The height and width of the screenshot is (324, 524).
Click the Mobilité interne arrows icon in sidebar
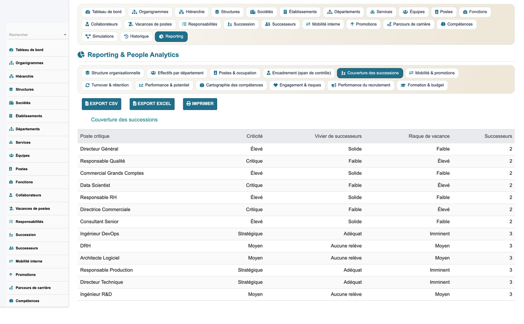[11, 261]
